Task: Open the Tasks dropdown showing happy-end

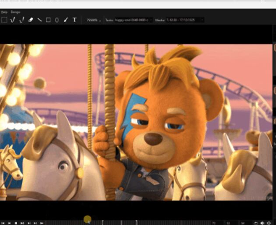Action: [x=133, y=20]
